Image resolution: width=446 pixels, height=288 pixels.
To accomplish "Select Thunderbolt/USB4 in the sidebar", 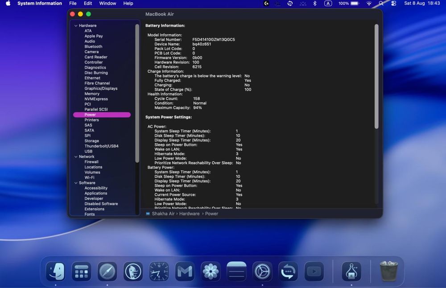I will [102, 146].
